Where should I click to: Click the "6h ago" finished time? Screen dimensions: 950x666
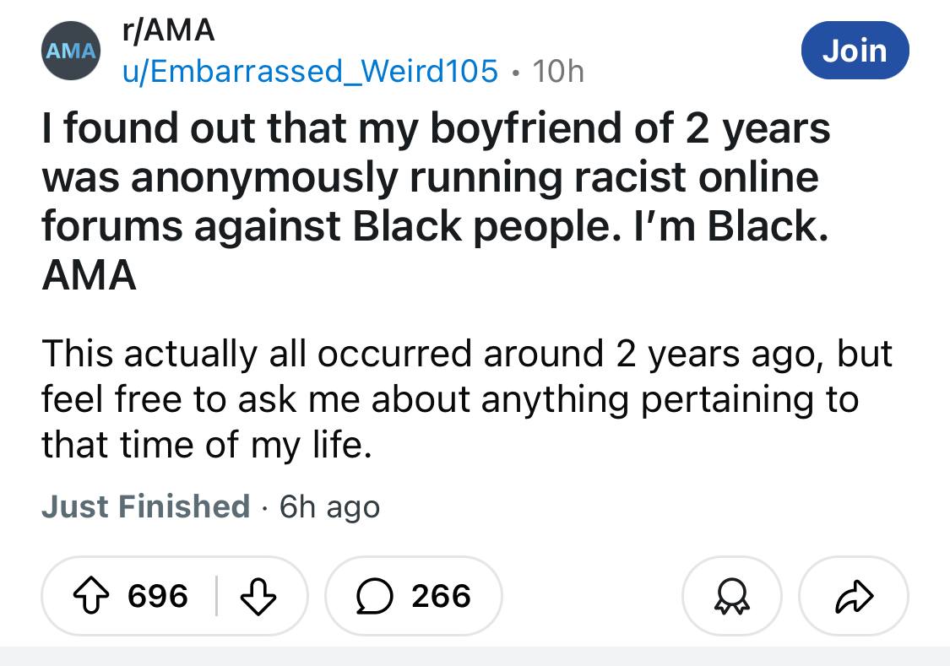tap(329, 506)
